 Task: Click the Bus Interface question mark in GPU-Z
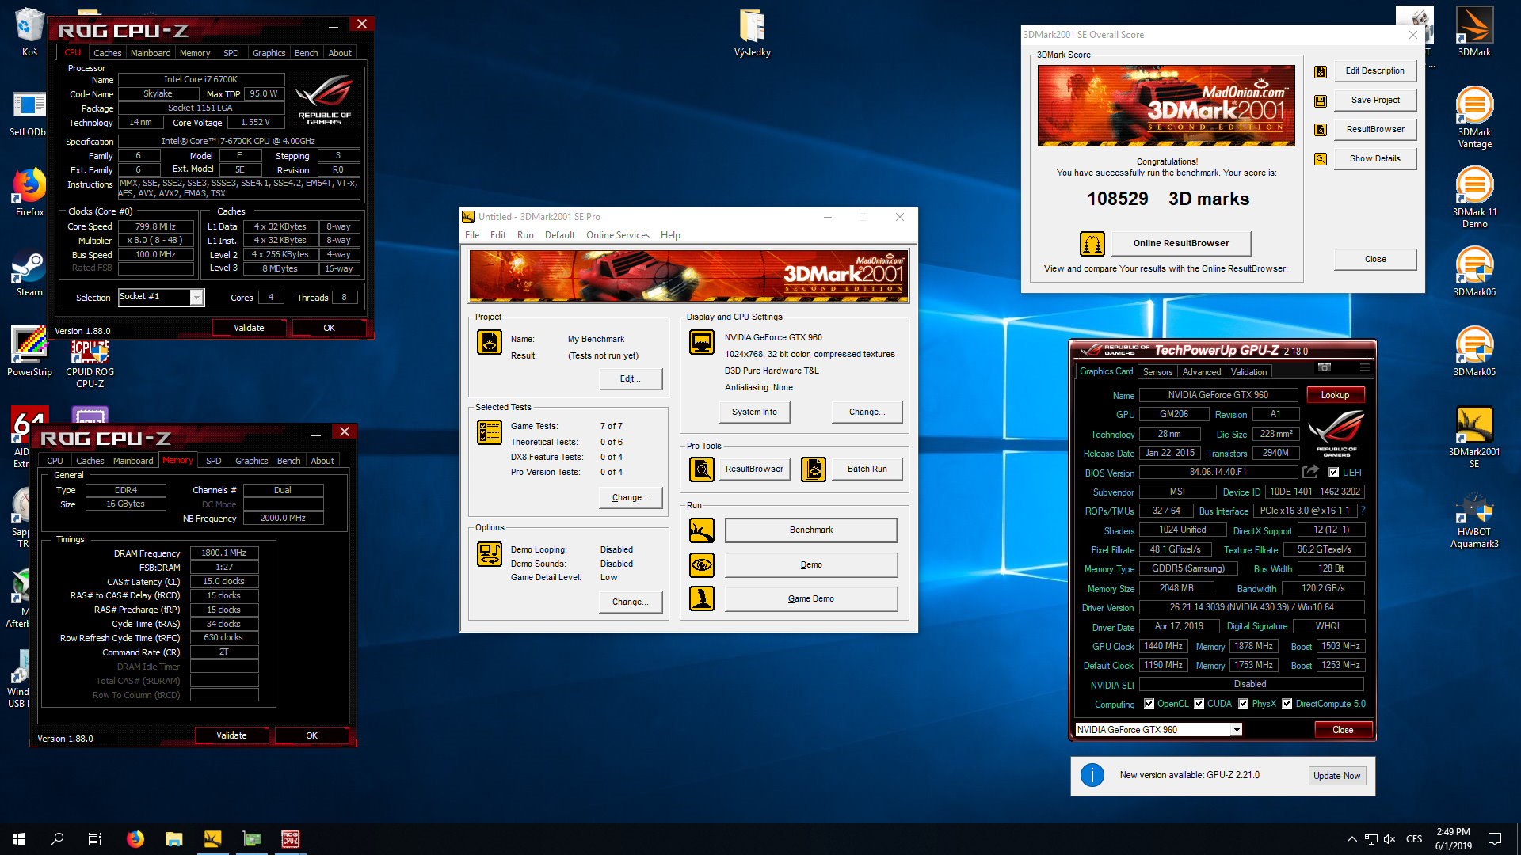click(x=1363, y=511)
